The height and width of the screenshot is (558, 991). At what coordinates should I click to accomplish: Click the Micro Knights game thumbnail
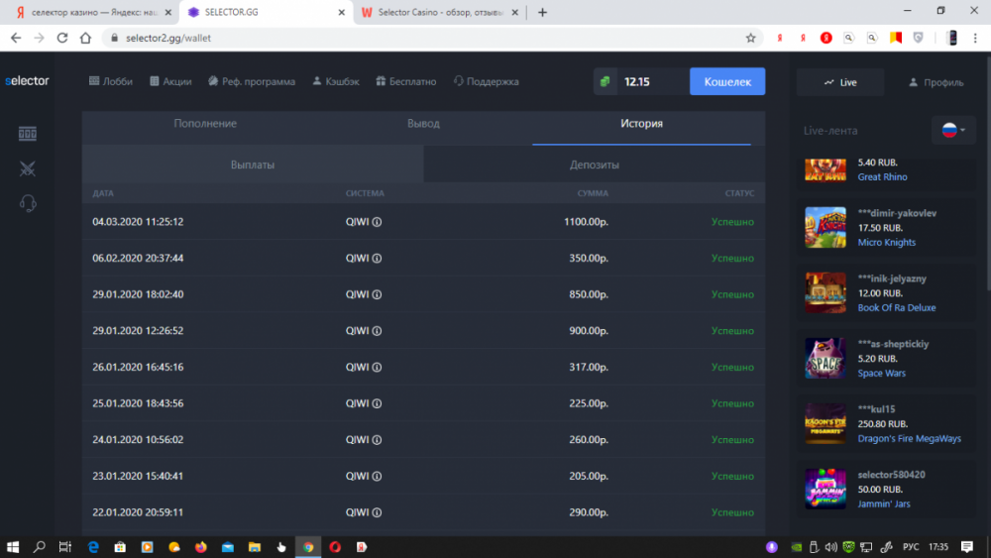[825, 227]
